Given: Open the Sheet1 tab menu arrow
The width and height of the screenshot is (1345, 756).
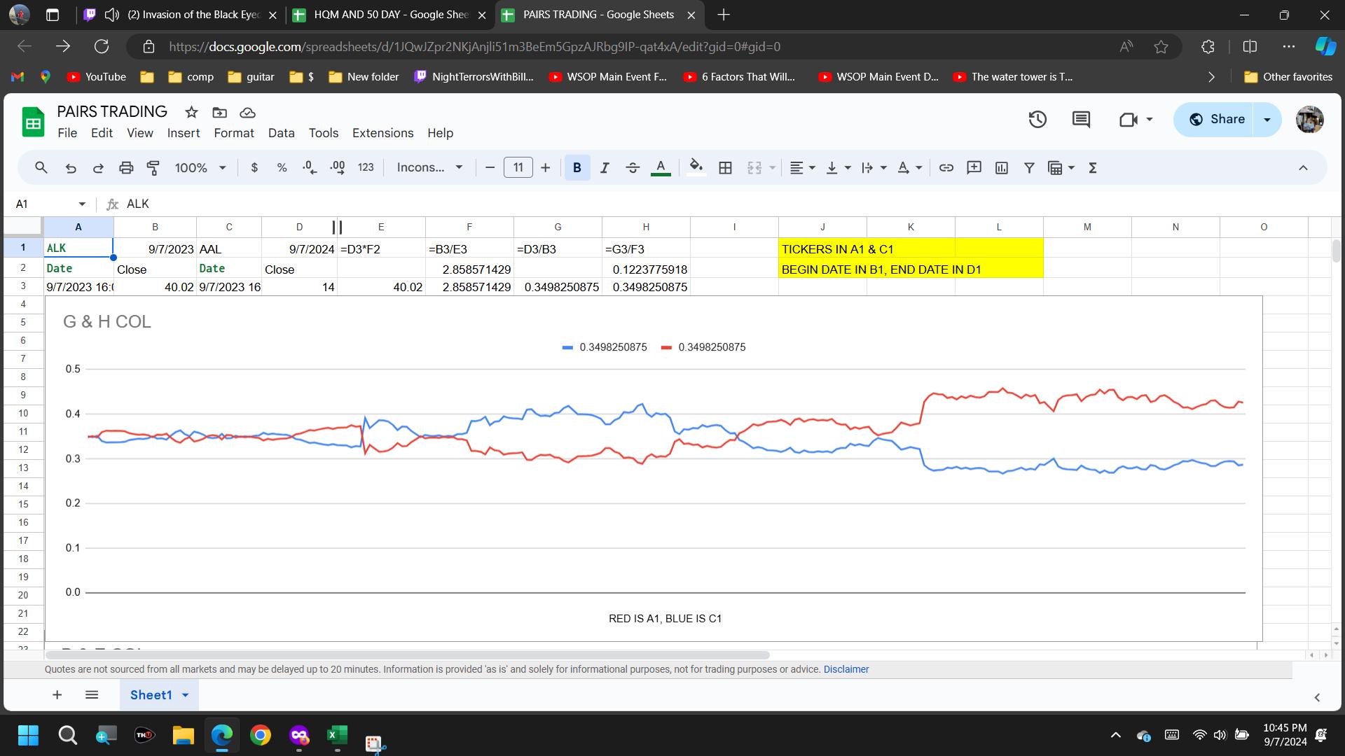Looking at the screenshot, I should point(186,694).
